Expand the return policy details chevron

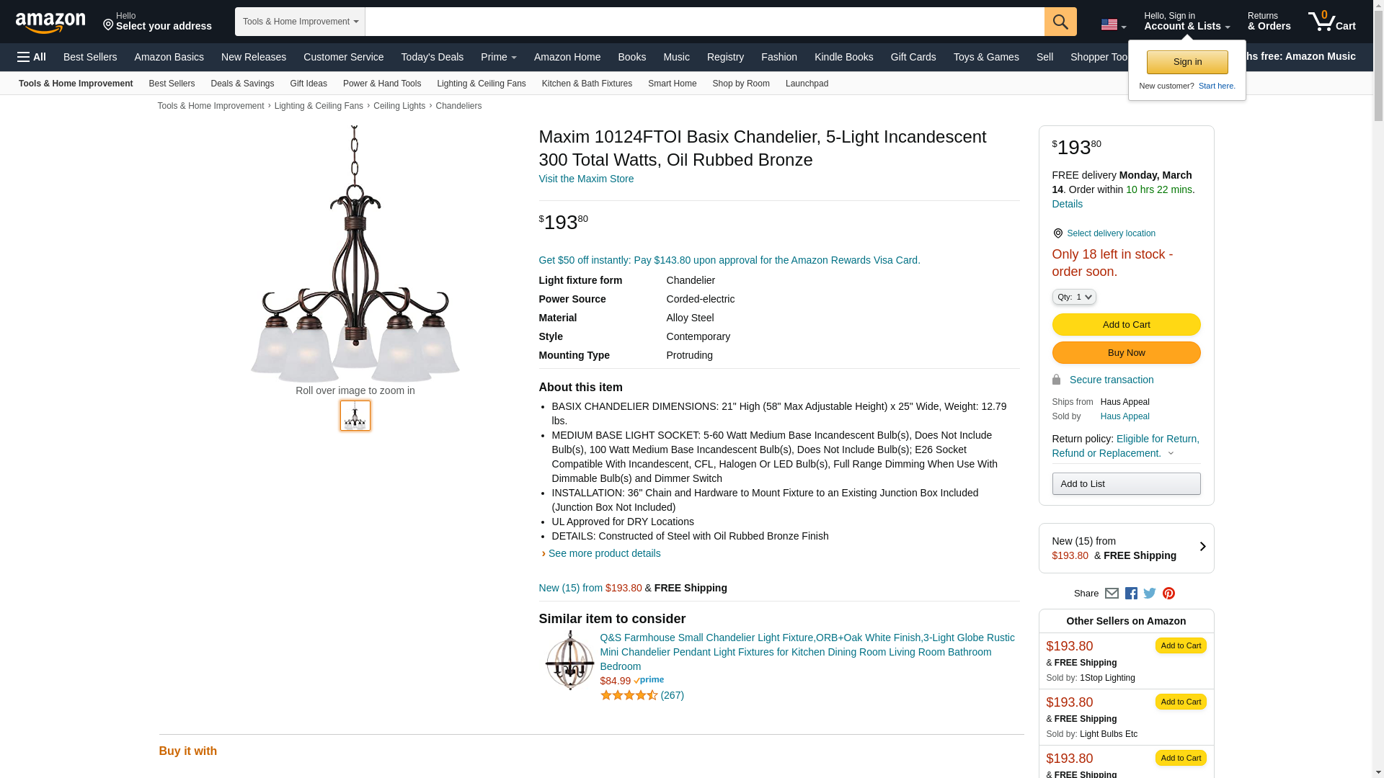click(1171, 454)
